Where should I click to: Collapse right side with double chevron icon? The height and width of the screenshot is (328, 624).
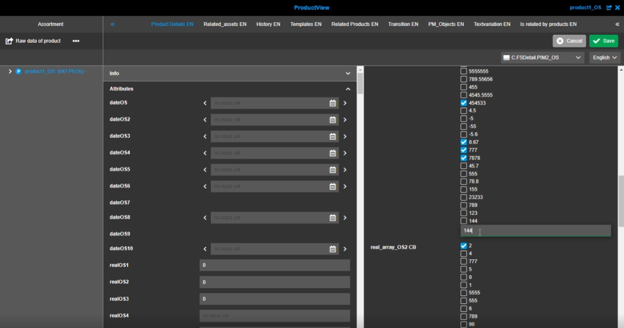pyautogui.click(x=617, y=24)
